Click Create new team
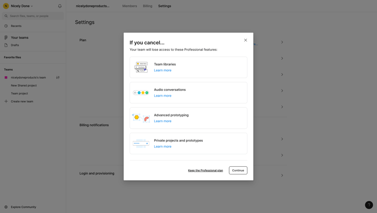The image size is (377, 213). tap(22, 101)
